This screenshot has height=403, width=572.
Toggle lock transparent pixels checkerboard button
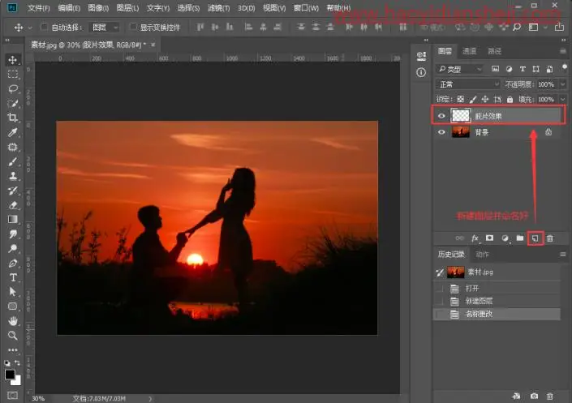click(461, 99)
